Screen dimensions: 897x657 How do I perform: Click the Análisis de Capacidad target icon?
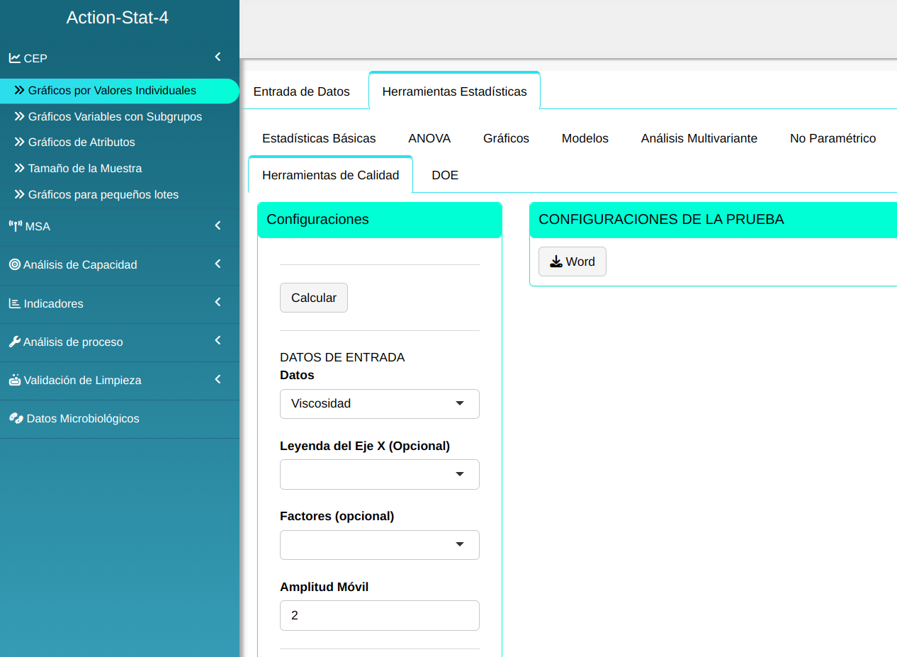tap(14, 264)
